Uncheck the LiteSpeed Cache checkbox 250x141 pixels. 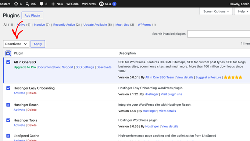[x=8, y=136]
